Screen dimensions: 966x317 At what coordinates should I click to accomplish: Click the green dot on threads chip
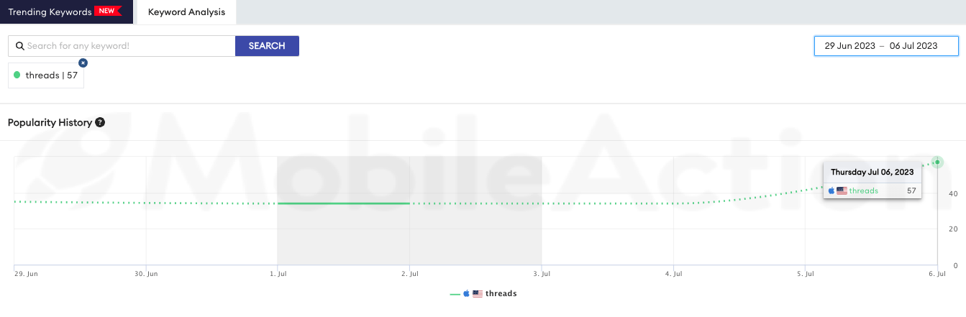click(17, 75)
